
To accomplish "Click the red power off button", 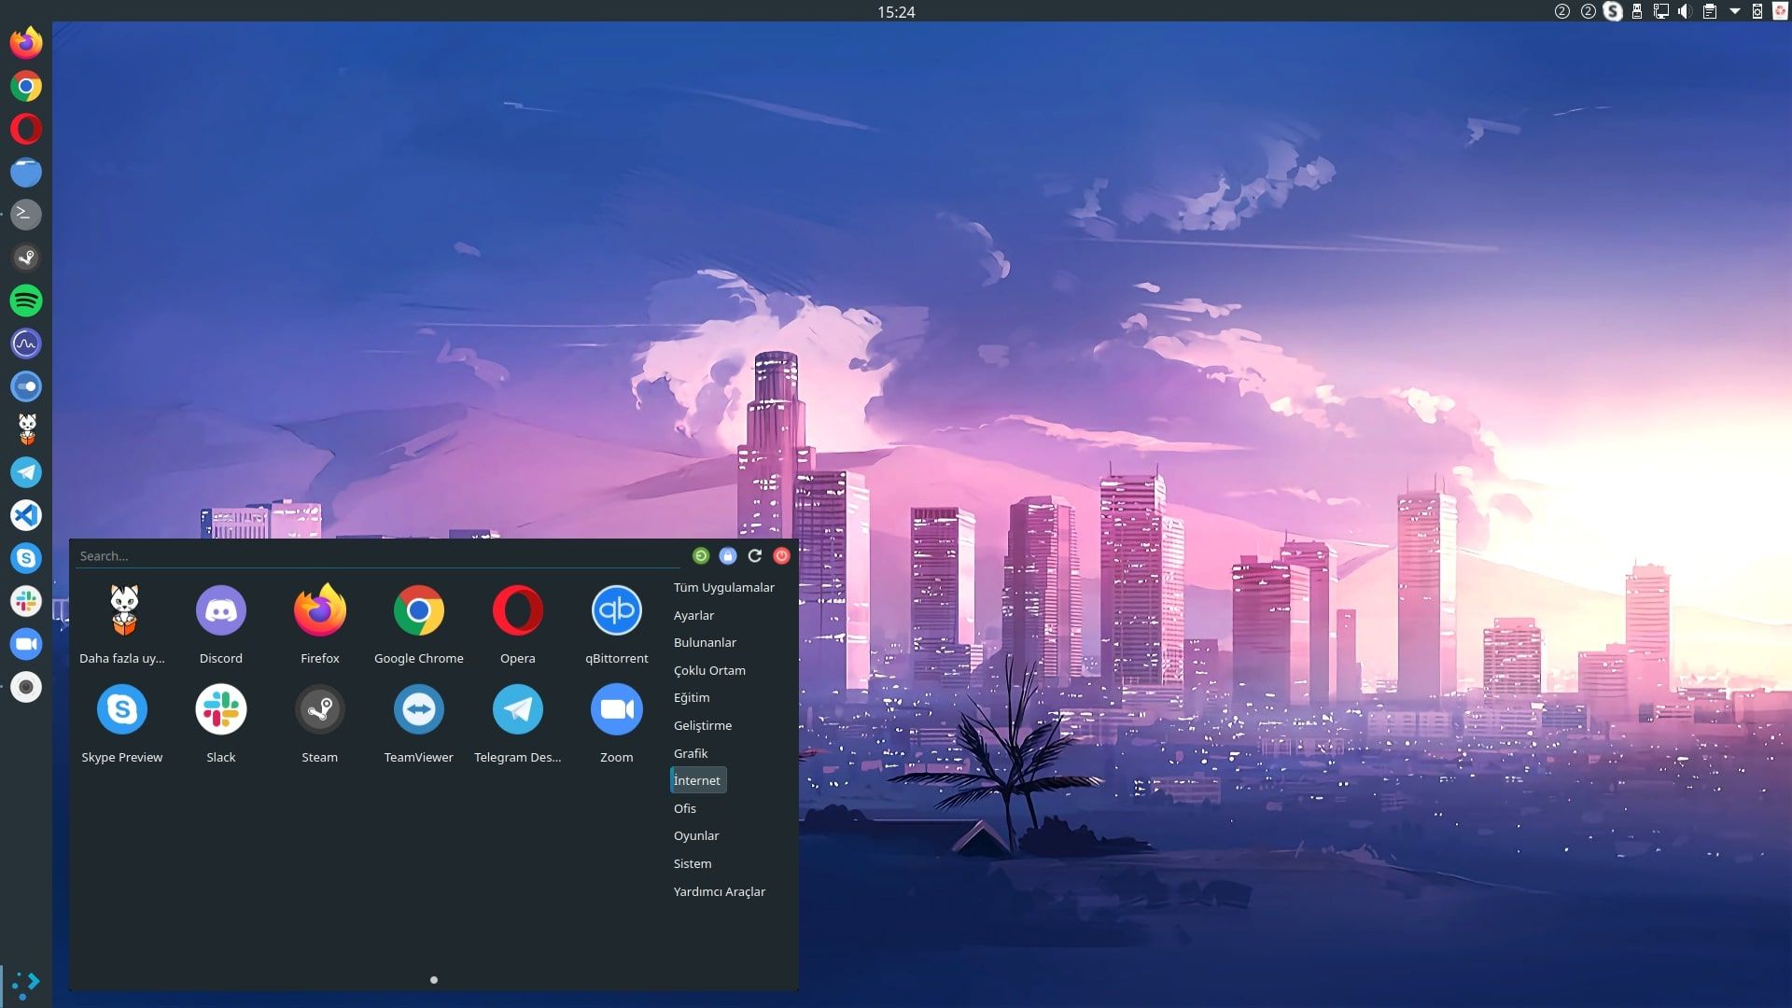I will click(x=782, y=556).
